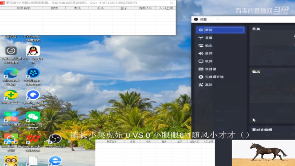Click the 当前人口 header in bottom preview table
Viewport: 295px width, 166px height.
(x=194, y=142)
